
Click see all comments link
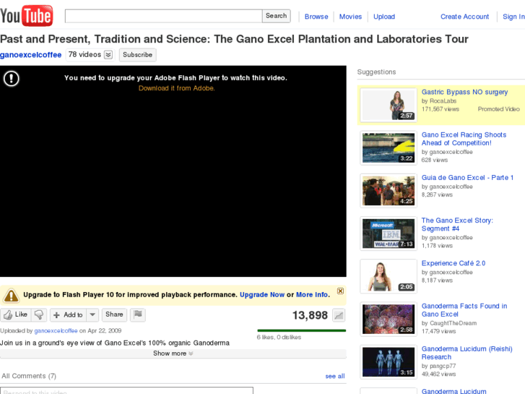pos(335,376)
